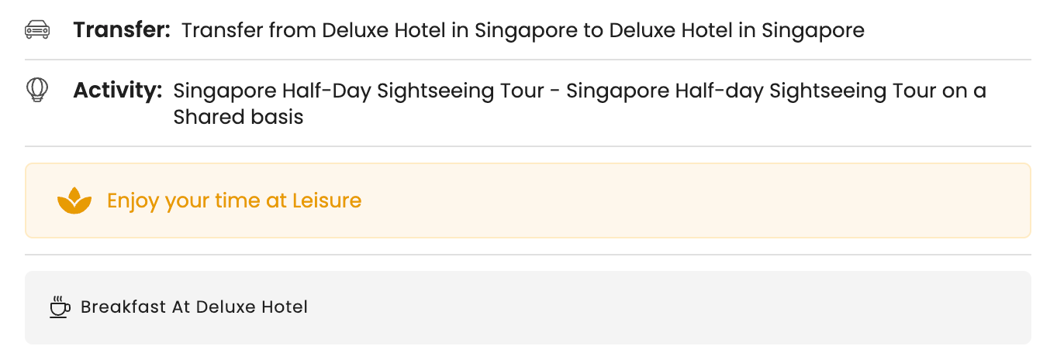
Task: Open the "Singapore Half-Day Sightseeing Tour" title
Action: pos(358,91)
